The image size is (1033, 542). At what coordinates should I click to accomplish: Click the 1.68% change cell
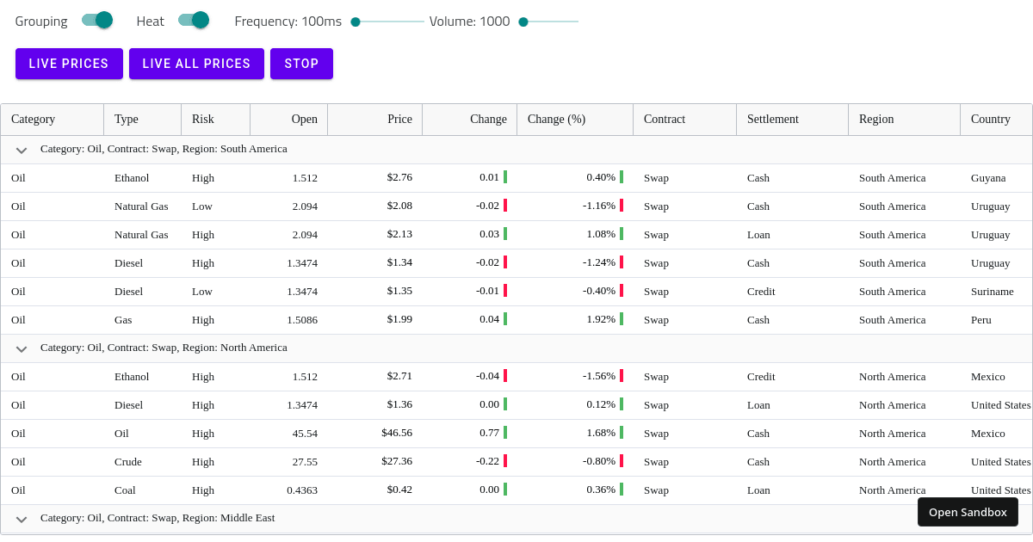pos(575,434)
